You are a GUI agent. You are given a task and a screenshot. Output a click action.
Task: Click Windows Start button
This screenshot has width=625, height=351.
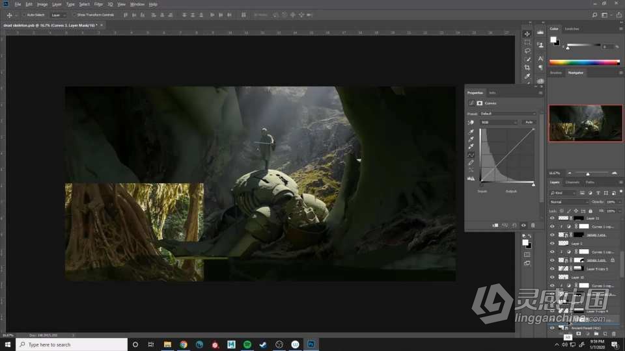tap(8, 344)
